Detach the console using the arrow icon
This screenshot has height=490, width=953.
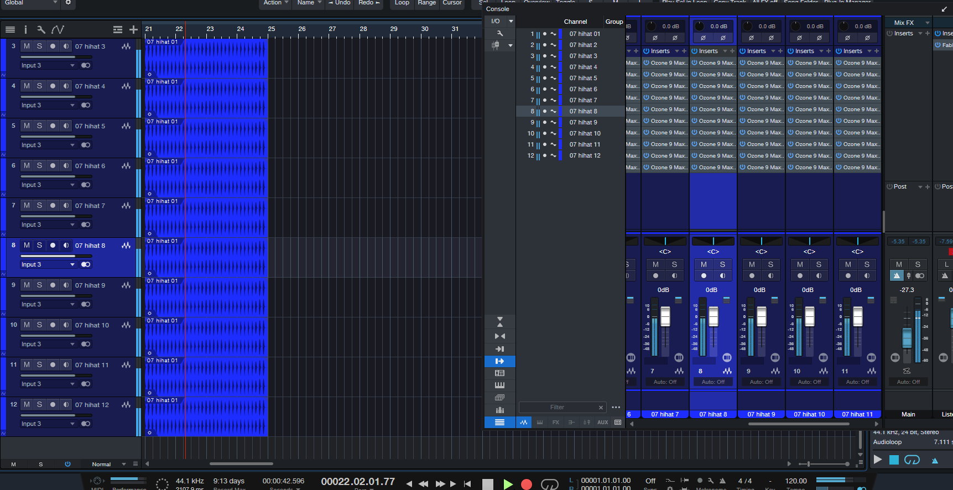[x=944, y=9]
